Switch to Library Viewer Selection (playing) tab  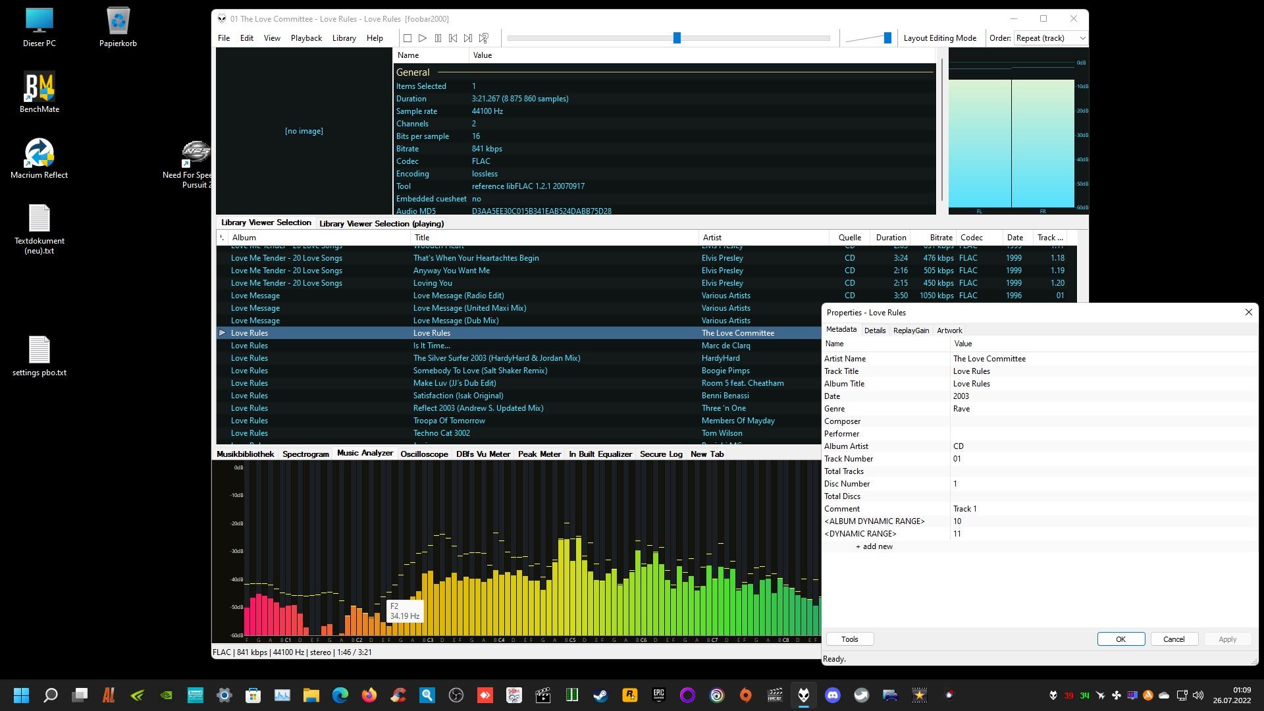pyautogui.click(x=381, y=223)
